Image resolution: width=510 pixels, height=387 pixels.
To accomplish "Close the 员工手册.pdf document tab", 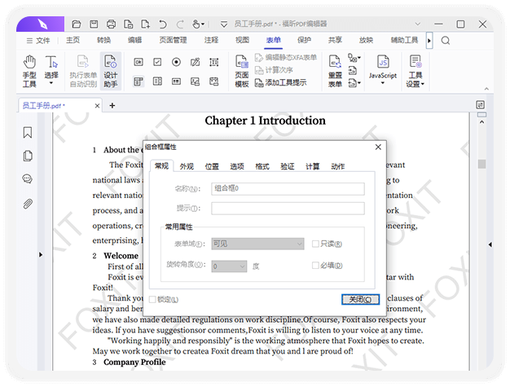I will 97,106.
